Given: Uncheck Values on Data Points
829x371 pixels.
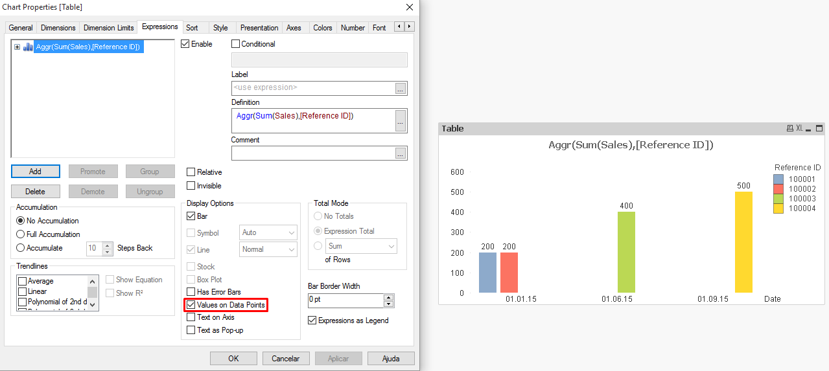Looking at the screenshot, I should [191, 305].
